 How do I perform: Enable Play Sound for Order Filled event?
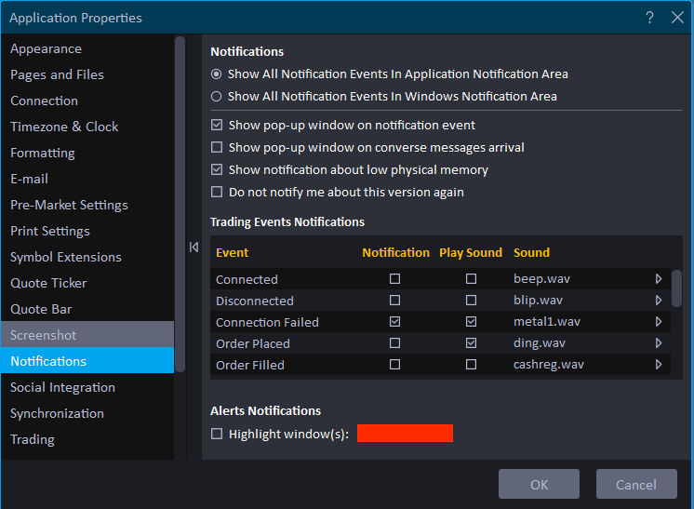coord(471,364)
